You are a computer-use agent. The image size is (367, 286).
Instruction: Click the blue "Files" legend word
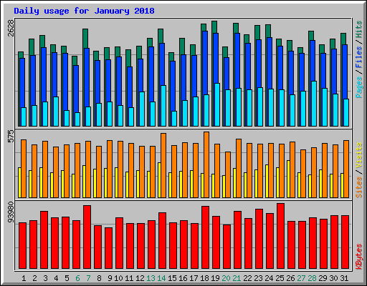[x=358, y=57]
